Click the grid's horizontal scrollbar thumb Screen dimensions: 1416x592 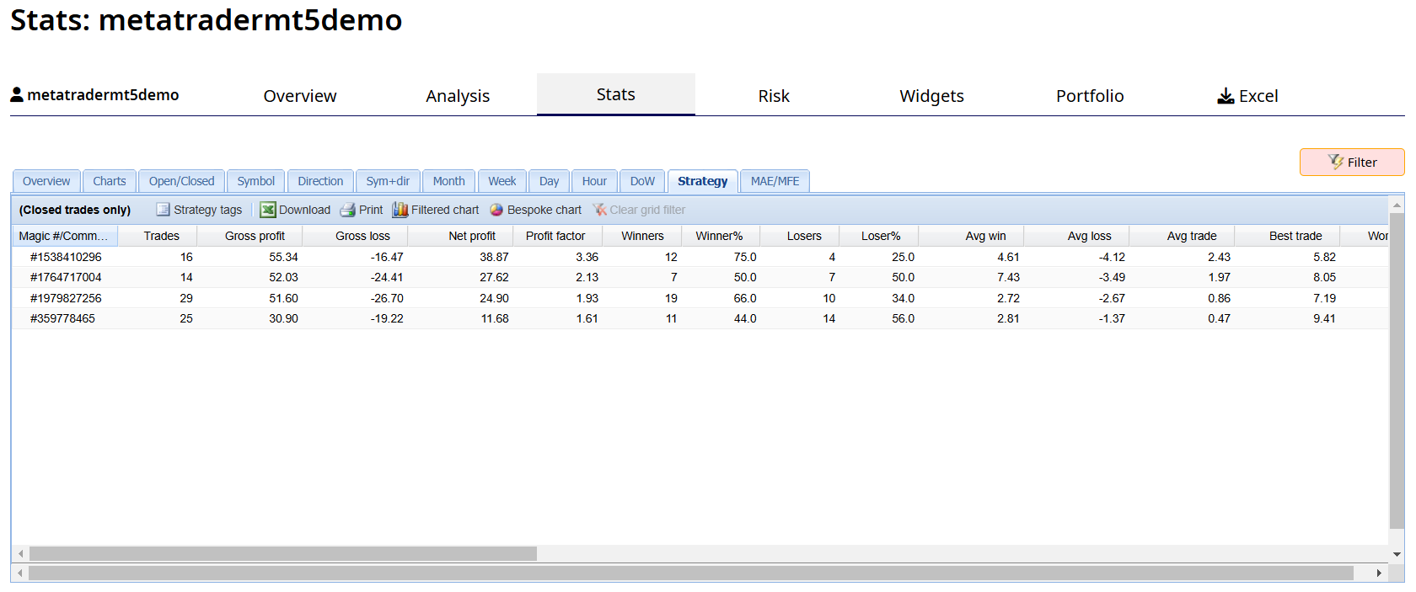(x=283, y=553)
